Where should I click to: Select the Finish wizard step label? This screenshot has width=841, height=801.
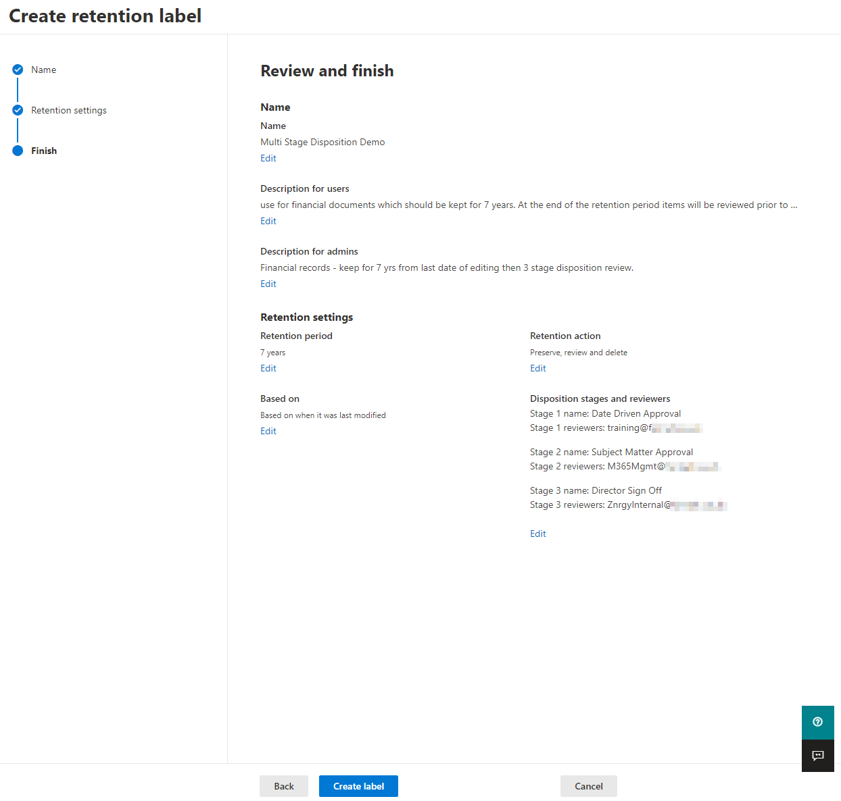coord(44,151)
